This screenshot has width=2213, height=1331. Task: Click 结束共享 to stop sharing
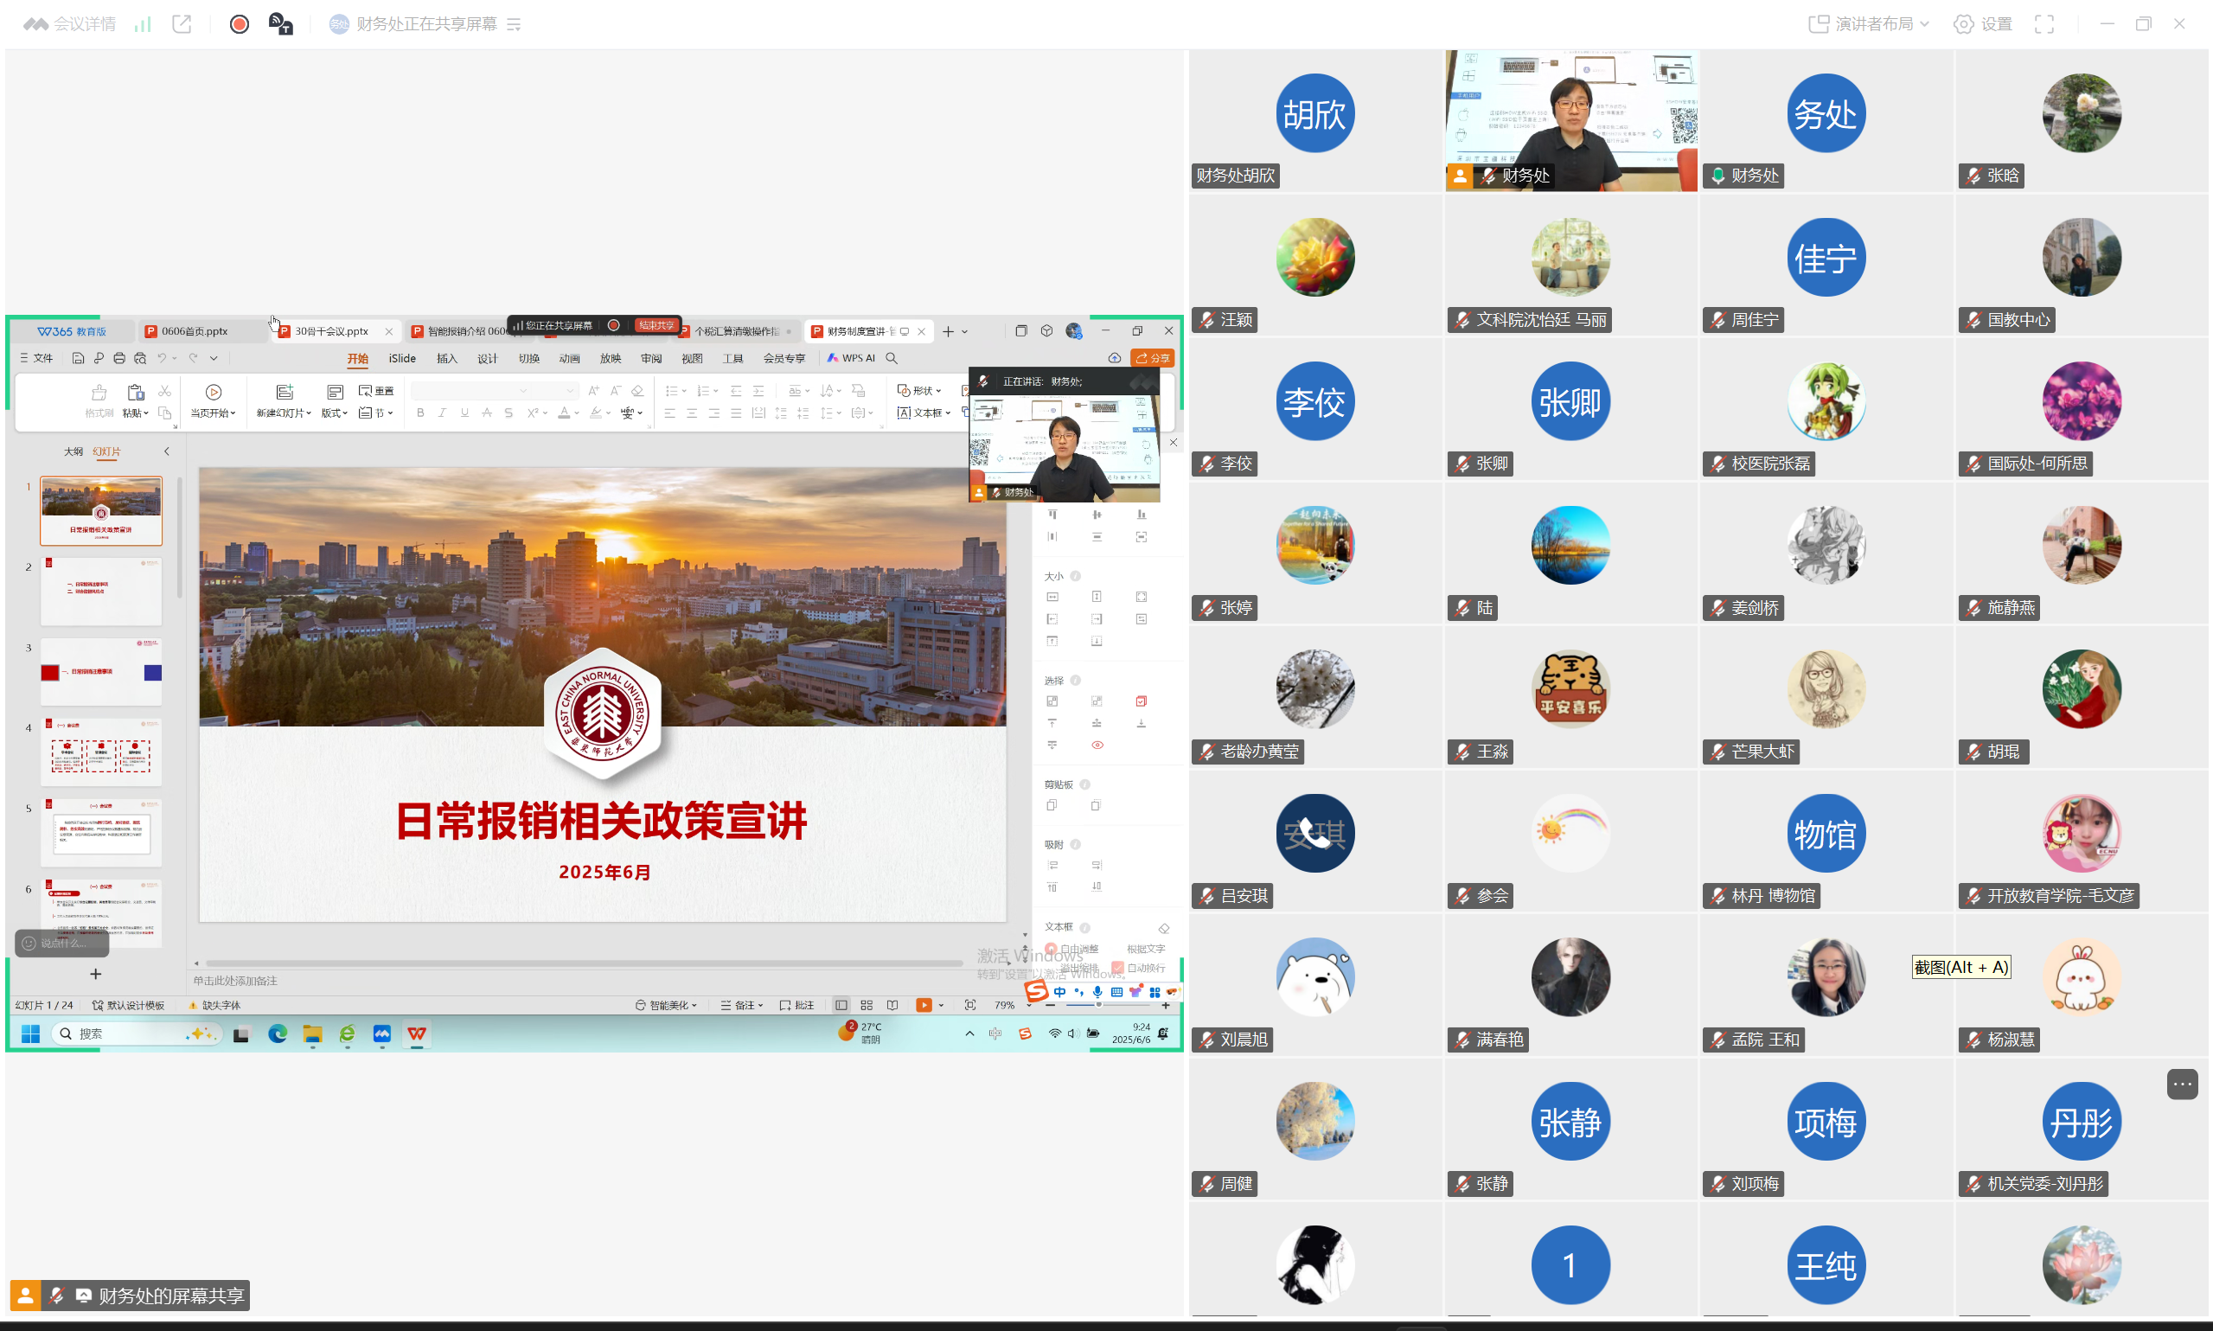[x=656, y=325]
